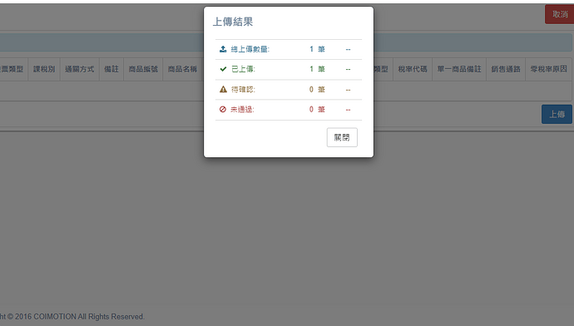Click the upload icon beside 總上傳數量
Viewport: 574px width, 326px height.
coord(223,49)
